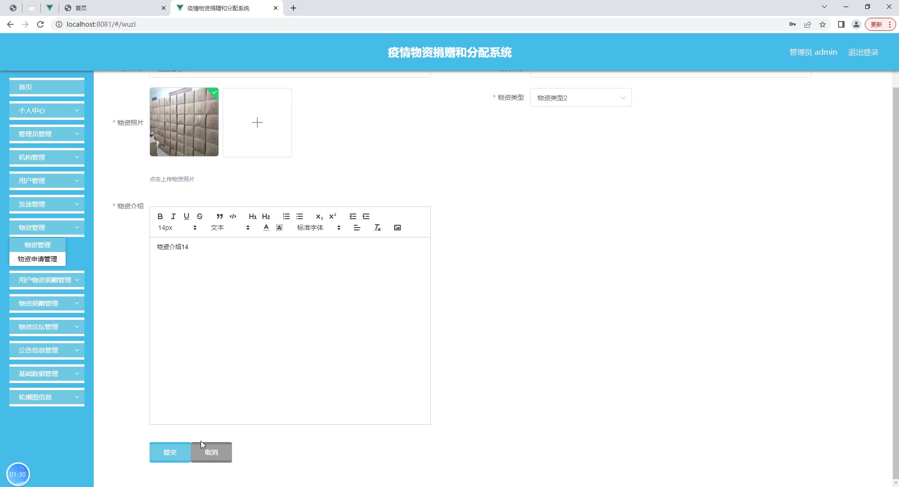Open 物资申请管理 submenu item

pos(37,259)
